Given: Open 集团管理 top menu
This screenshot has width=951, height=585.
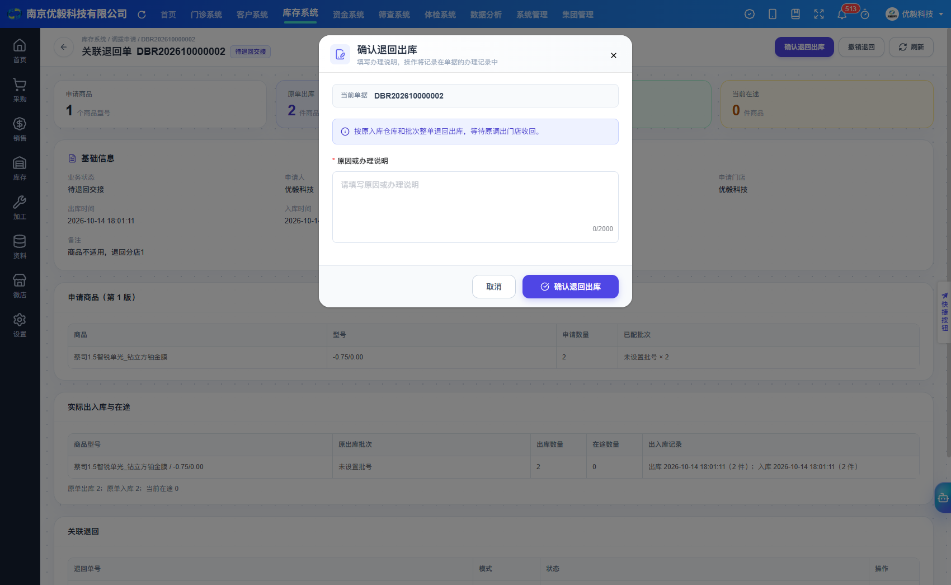Looking at the screenshot, I should pyautogui.click(x=578, y=15).
